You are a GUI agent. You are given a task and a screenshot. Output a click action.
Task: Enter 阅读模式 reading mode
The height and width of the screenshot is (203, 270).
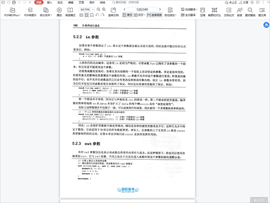(70, 12)
